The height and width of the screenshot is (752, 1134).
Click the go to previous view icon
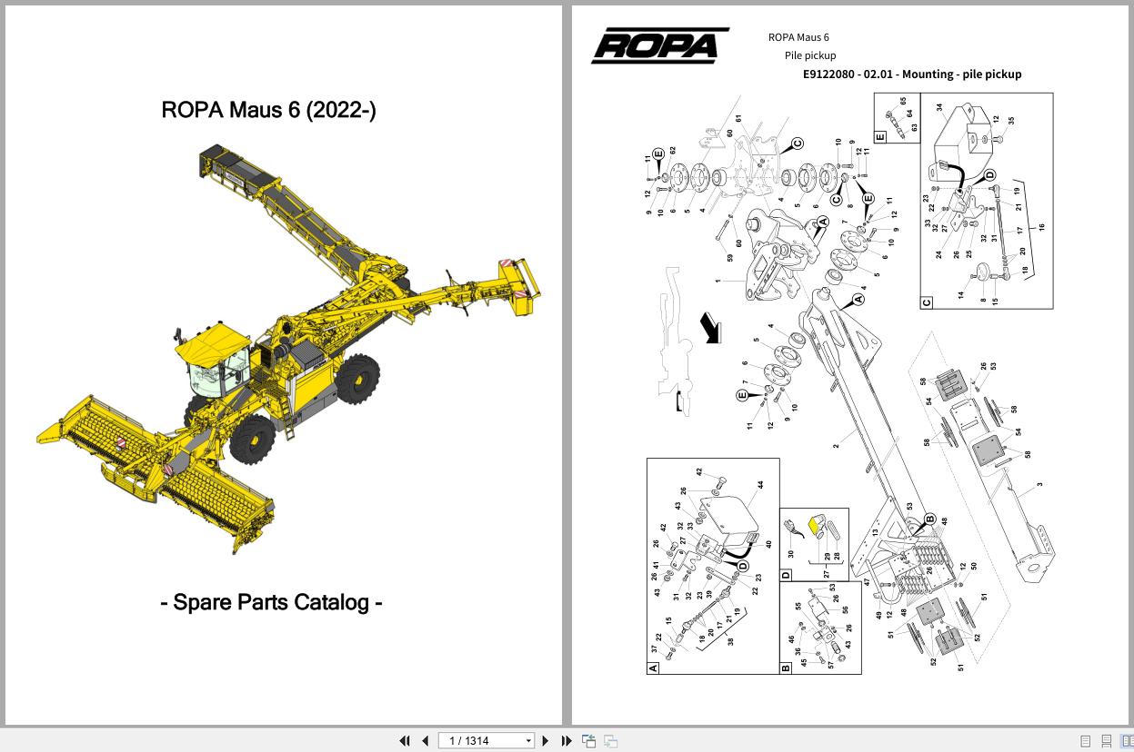589,741
